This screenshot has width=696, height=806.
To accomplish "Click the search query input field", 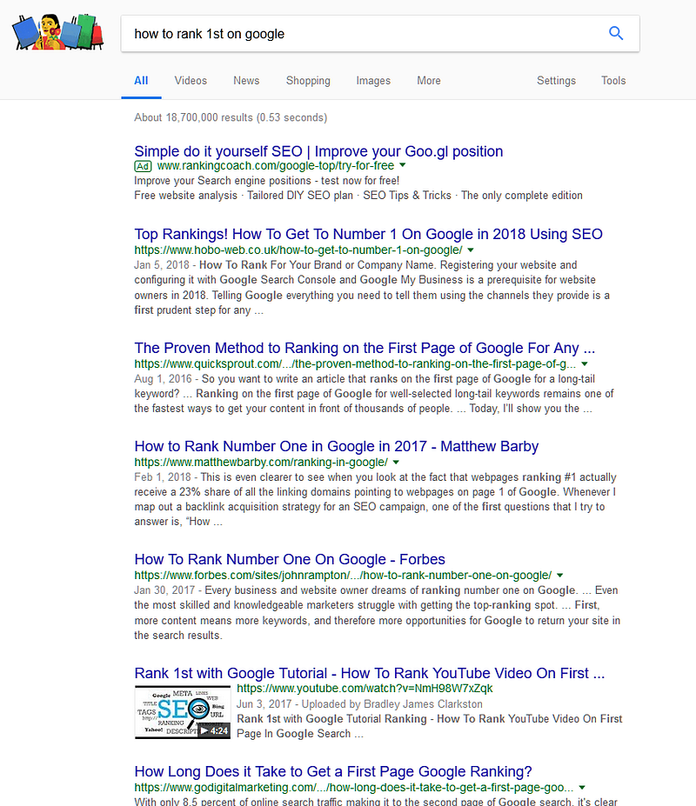I will pyautogui.click(x=380, y=33).
